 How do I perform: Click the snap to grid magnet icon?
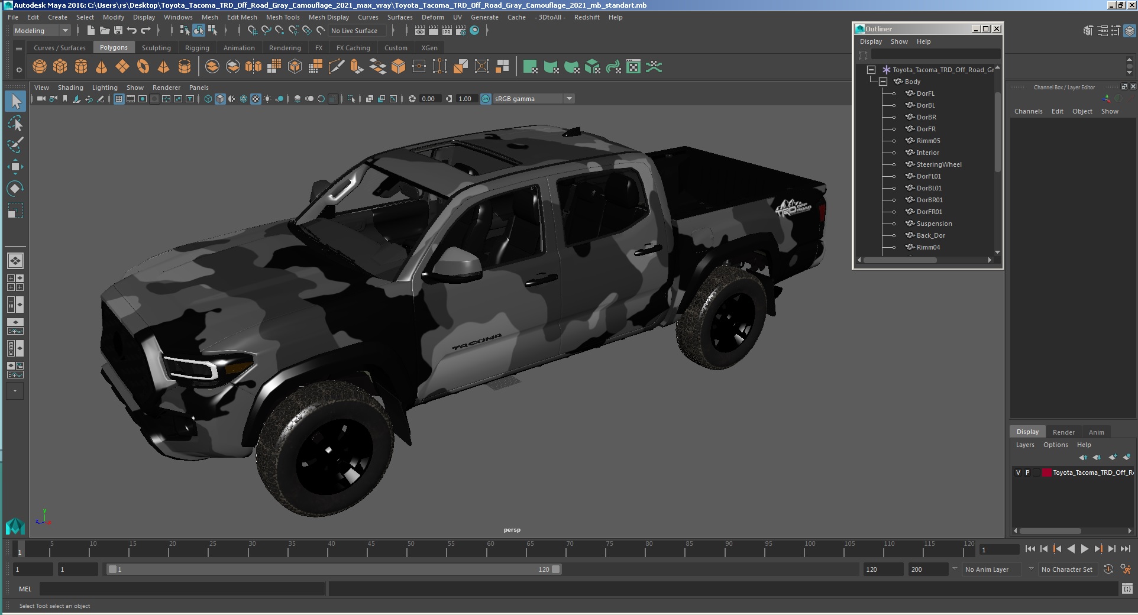pyautogui.click(x=253, y=31)
